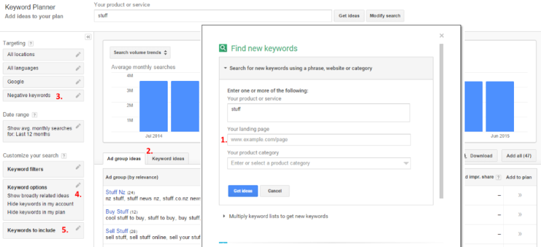Click blue Get ideas dialog button
The height and width of the screenshot is (247, 541).
click(243, 191)
